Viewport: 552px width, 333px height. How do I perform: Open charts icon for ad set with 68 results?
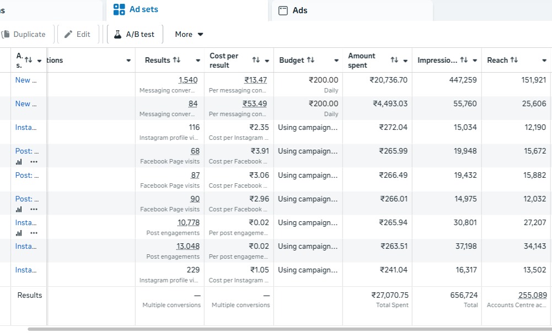point(19,162)
